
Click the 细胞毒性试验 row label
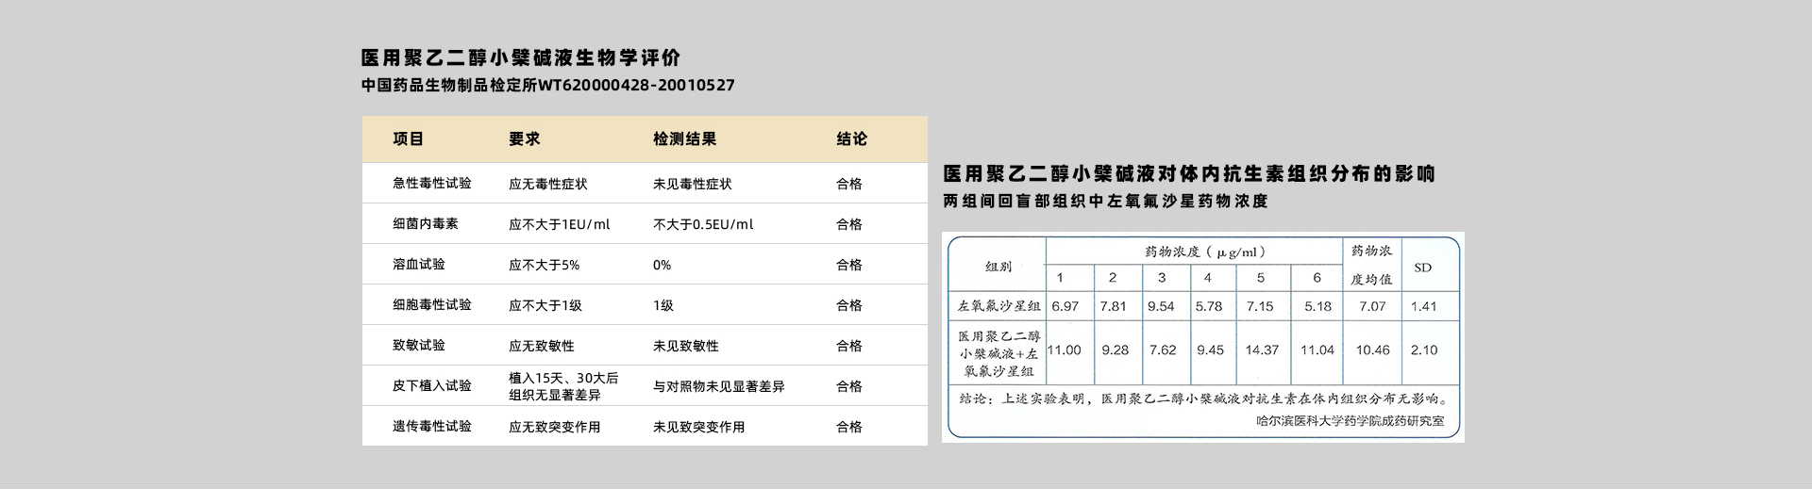[x=431, y=305]
